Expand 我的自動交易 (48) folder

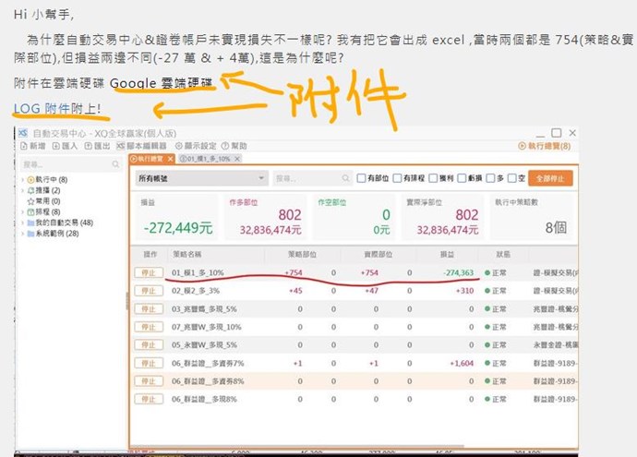[22, 222]
